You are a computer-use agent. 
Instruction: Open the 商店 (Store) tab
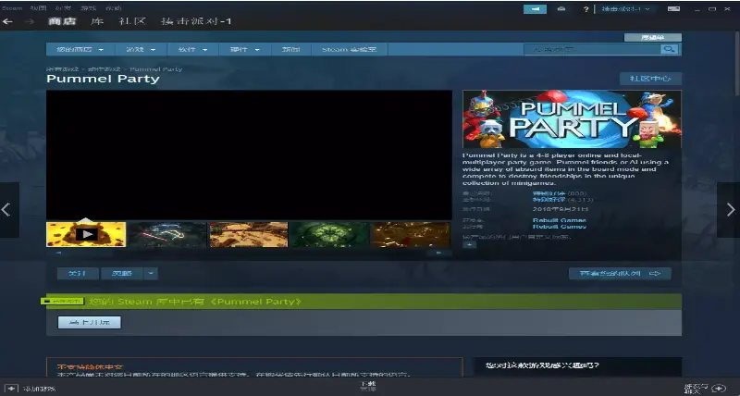62,21
